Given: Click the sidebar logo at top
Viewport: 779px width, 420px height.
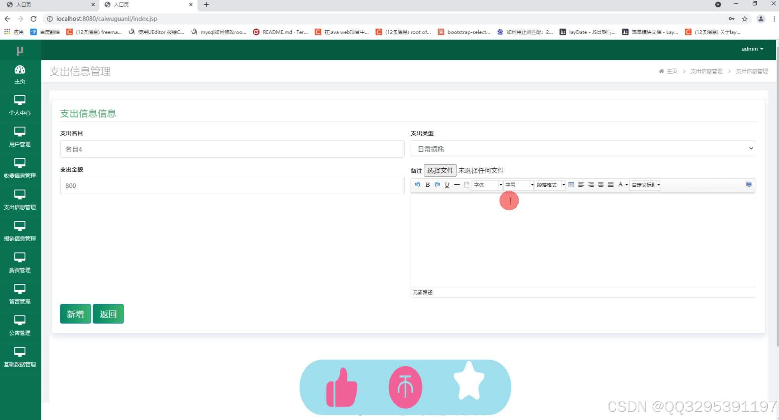Looking at the screenshot, I should tap(20, 51).
